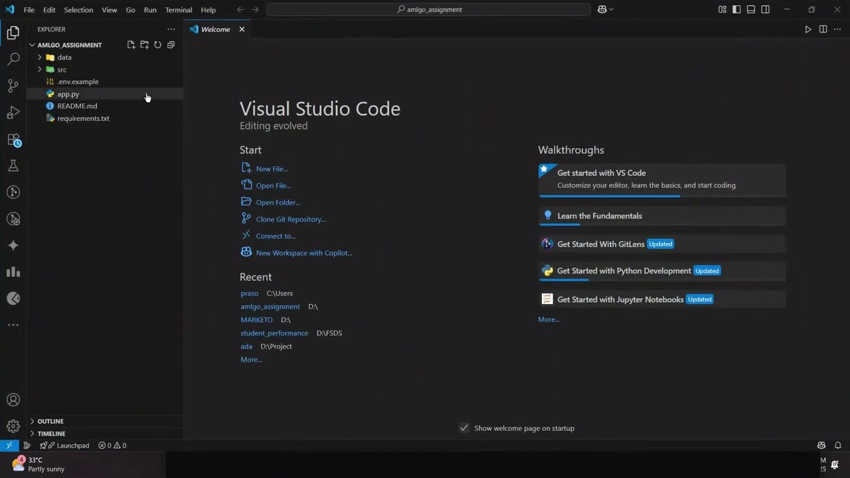Viewport: 850px width, 478px height.
Task: Show additional views ellipsis in activity bar
Action: coord(13,325)
